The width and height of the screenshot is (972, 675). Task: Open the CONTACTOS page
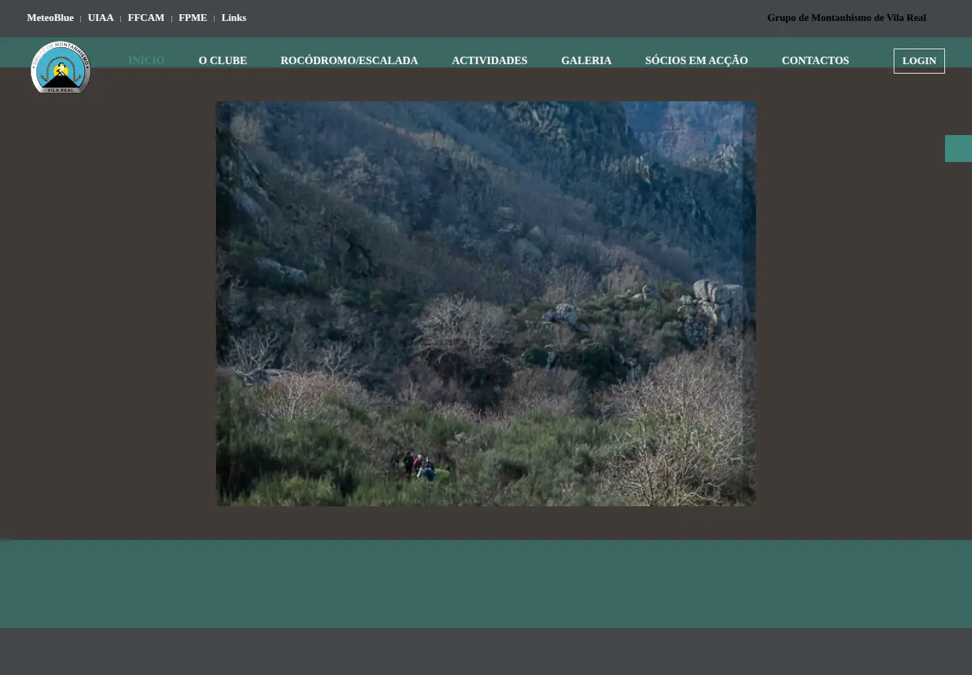[x=815, y=61]
